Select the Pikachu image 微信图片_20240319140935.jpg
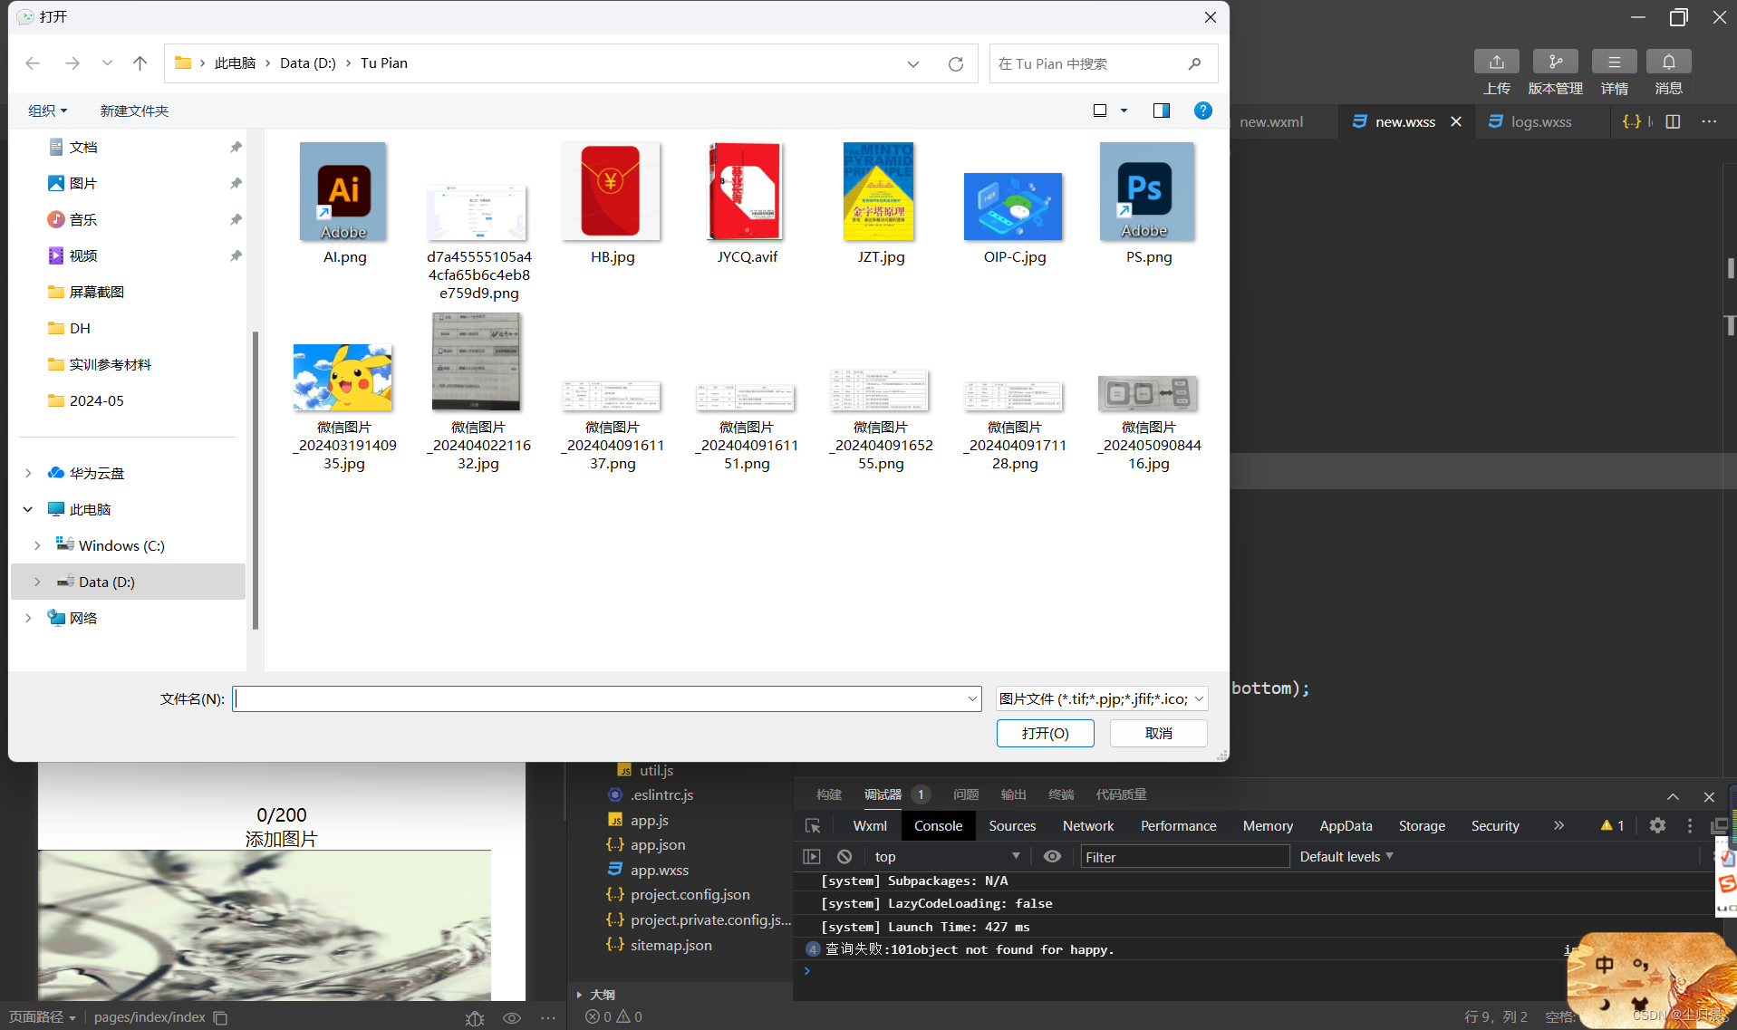 [343, 378]
